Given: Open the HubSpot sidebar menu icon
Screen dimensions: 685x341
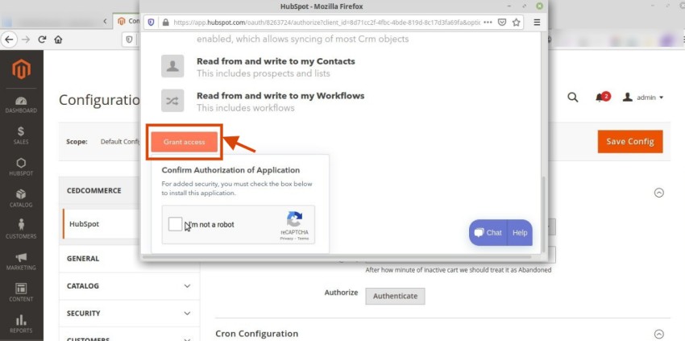Looking at the screenshot, I should [21, 168].
